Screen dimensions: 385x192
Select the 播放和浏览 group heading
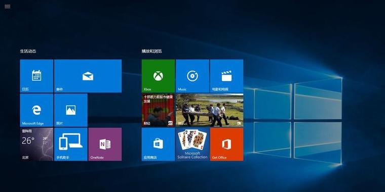pyautogui.click(x=152, y=51)
